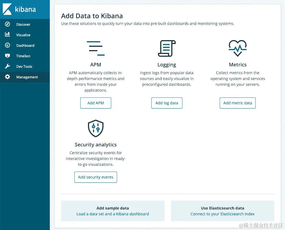Click the Dashboard gauge icon
The image size is (285, 230).
coord(7,45)
